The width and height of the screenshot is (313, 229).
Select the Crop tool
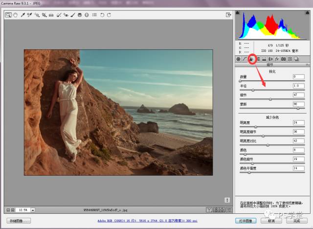pos(44,15)
